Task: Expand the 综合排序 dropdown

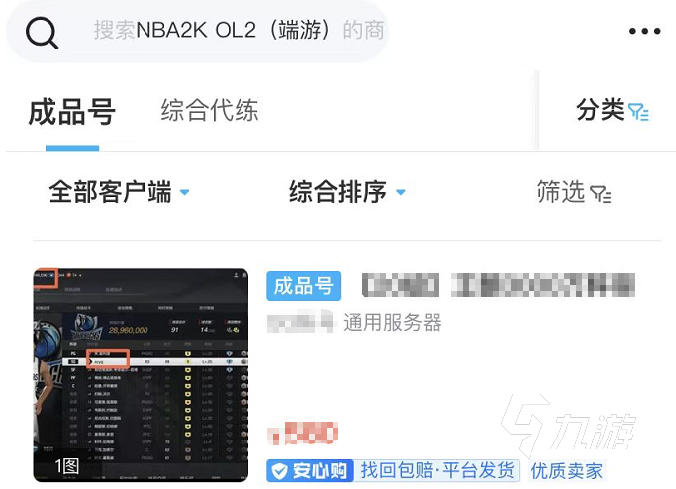Action: tap(347, 192)
